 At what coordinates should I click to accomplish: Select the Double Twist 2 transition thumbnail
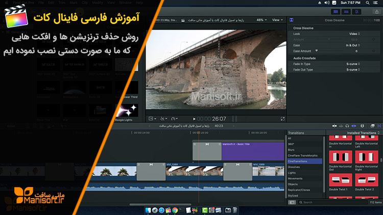[x=367, y=180]
